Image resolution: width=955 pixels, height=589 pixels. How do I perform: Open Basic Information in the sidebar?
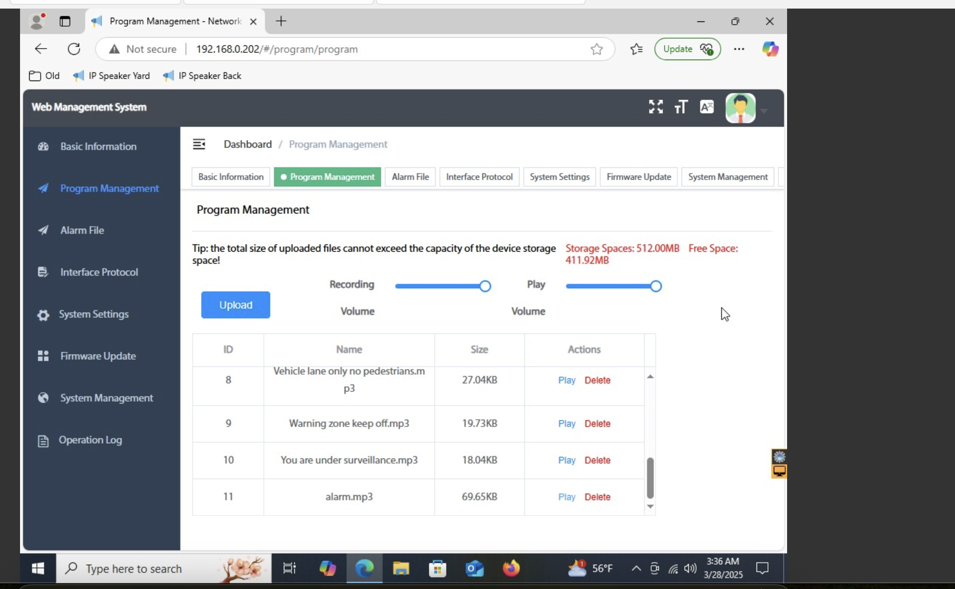click(98, 146)
